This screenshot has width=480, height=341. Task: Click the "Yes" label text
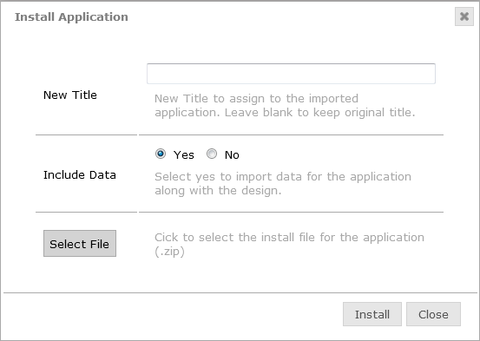(x=184, y=155)
